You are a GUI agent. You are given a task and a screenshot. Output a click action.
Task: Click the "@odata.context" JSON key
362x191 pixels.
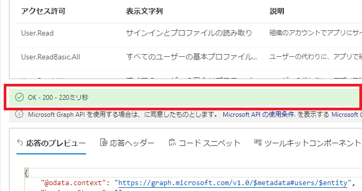point(73,183)
